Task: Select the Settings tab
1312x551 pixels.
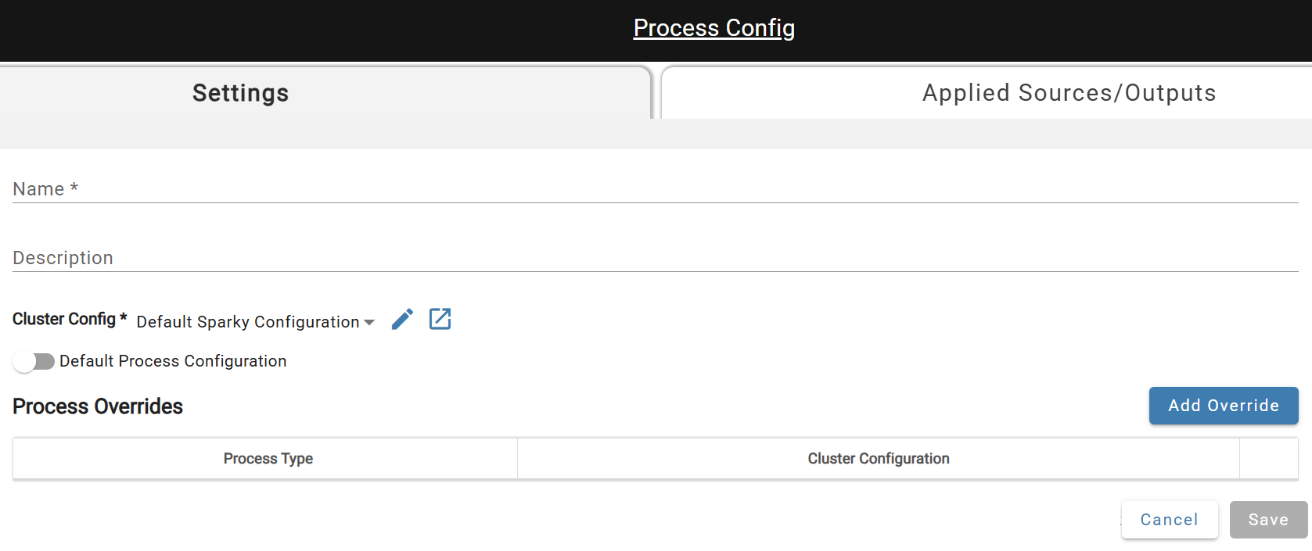Action: pyautogui.click(x=239, y=92)
